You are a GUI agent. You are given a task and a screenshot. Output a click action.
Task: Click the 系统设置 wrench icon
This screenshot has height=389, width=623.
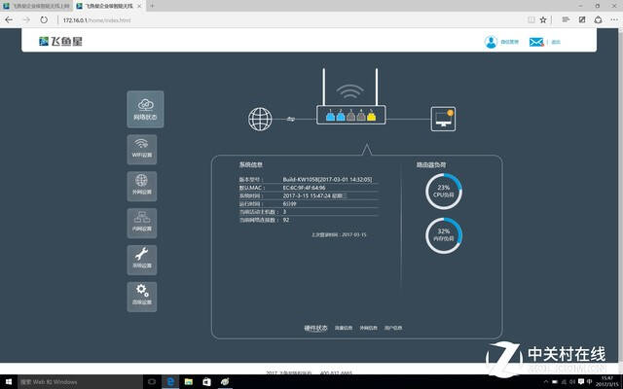click(142, 259)
